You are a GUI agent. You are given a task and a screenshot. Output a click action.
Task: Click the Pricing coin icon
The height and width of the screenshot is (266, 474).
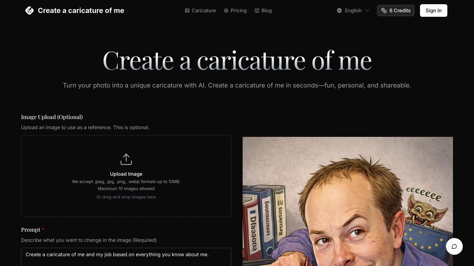point(226,10)
